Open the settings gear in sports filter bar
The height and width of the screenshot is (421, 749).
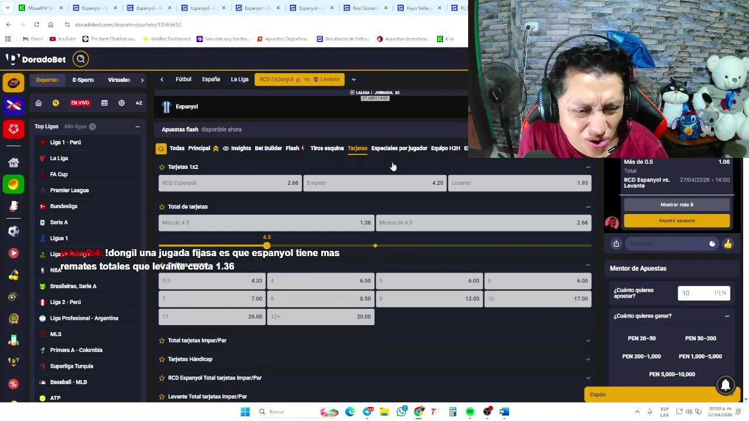click(x=122, y=103)
